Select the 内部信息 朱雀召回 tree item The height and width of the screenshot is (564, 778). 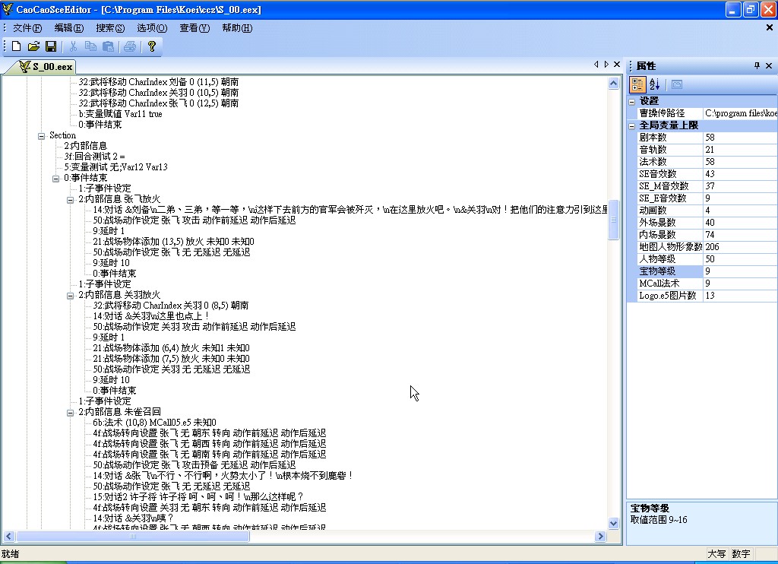[120, 412]
